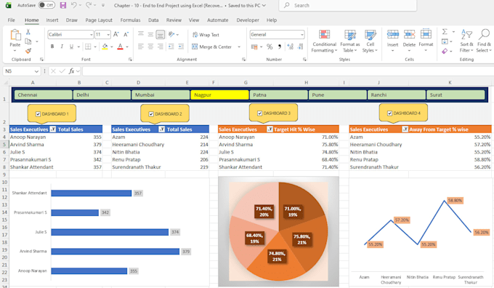Toggle the DASHBOARD 2 checkbox
494x288 pixels.
151,114
